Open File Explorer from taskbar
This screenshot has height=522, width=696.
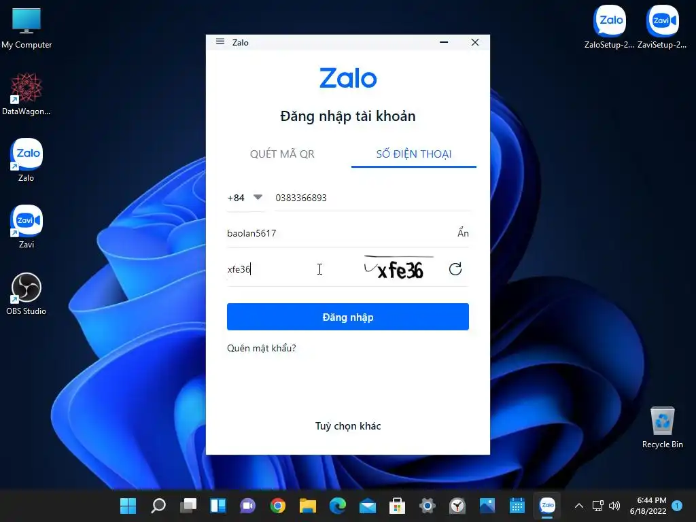pyautogui.click(x=308, y=506)
